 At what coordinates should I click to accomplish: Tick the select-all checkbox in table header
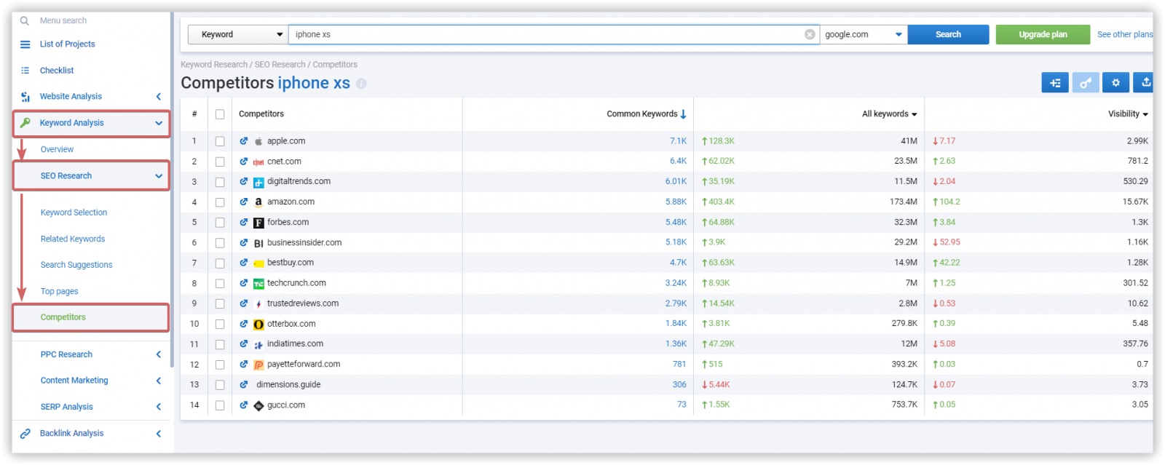coord(220,114)
